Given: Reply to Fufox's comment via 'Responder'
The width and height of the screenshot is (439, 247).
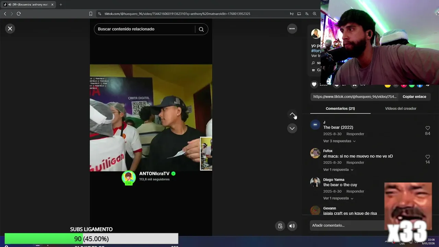Looking at the screenshot, I should pyautogui.click(x=355, y=163).
